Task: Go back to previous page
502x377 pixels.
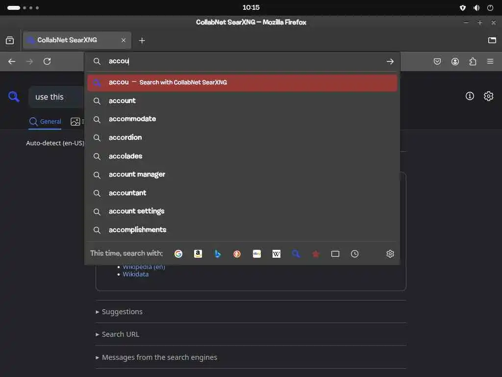Action: pyautogui.click(x=12, y=61)
